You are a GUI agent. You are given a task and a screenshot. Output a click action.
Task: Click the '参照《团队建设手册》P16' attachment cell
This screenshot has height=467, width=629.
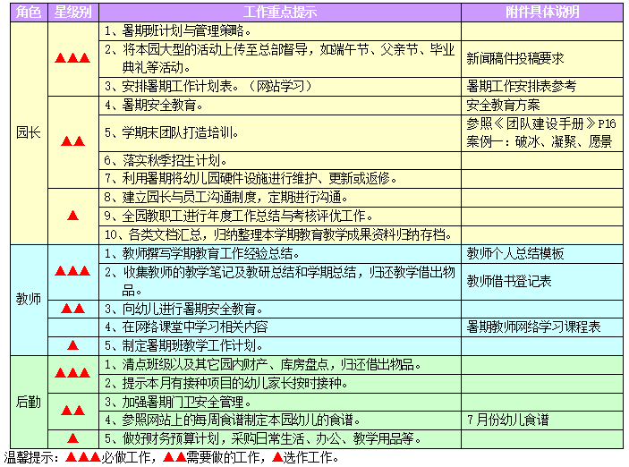tap(542, 133)
